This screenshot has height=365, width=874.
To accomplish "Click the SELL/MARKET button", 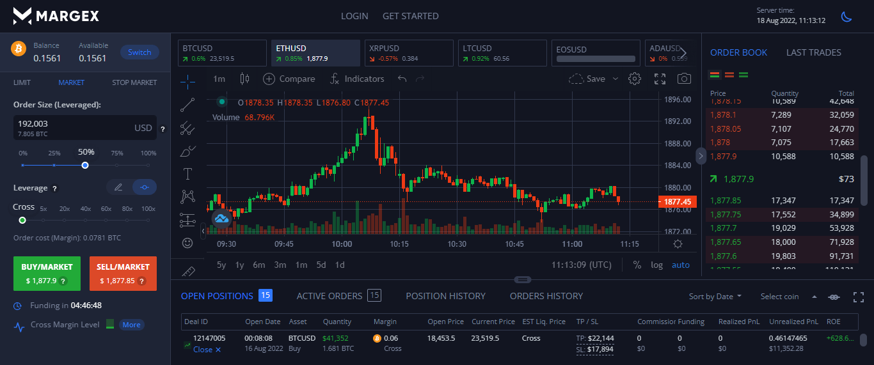I will [123, 274].
